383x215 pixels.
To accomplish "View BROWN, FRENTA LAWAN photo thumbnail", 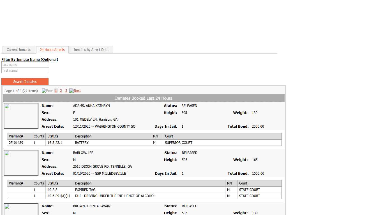I will 21,209.
